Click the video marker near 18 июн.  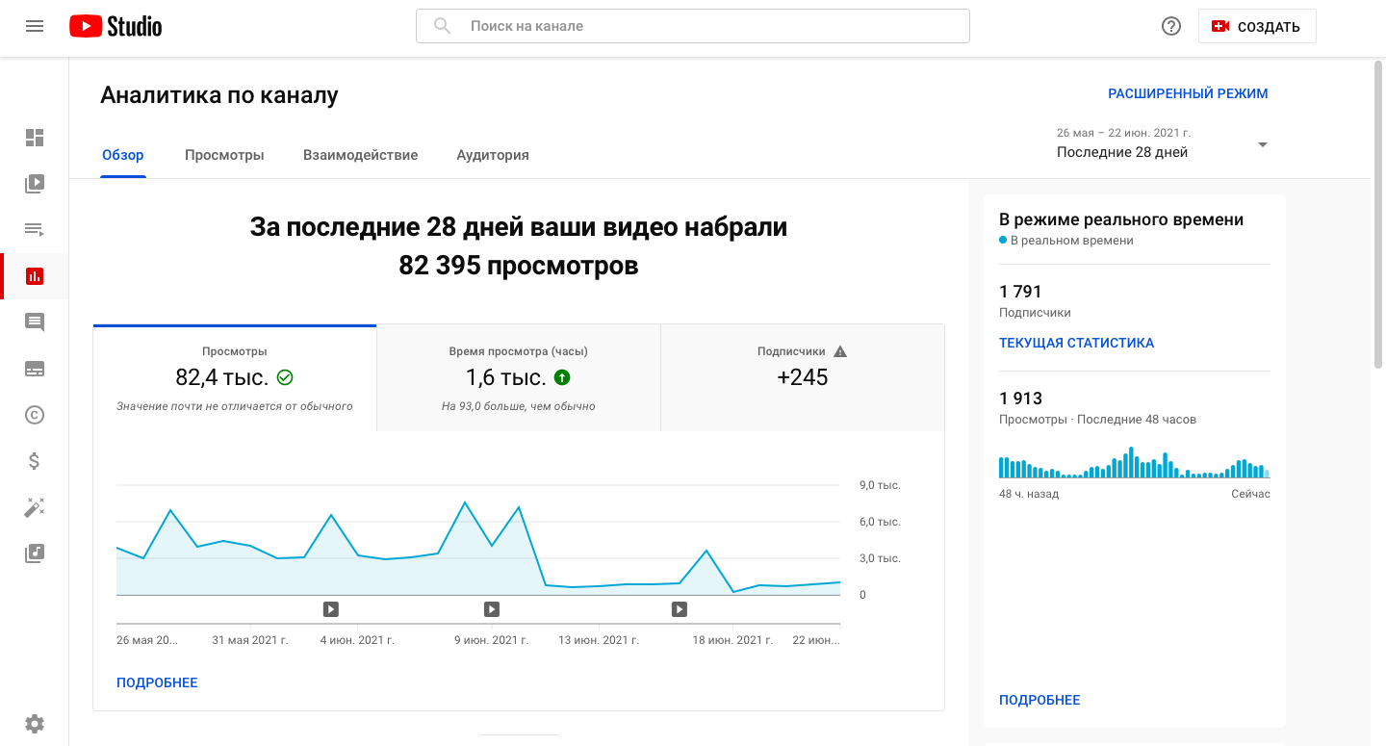(680, 608)
